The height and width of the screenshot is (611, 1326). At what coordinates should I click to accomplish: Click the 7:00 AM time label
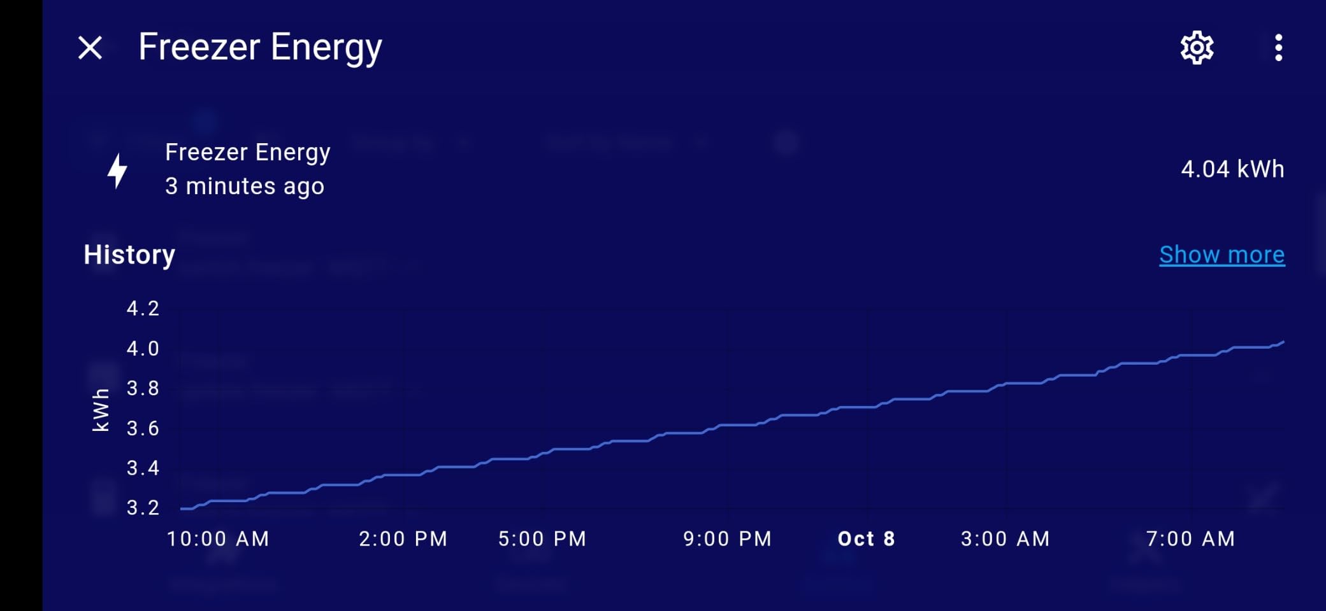click(1191, 538)
